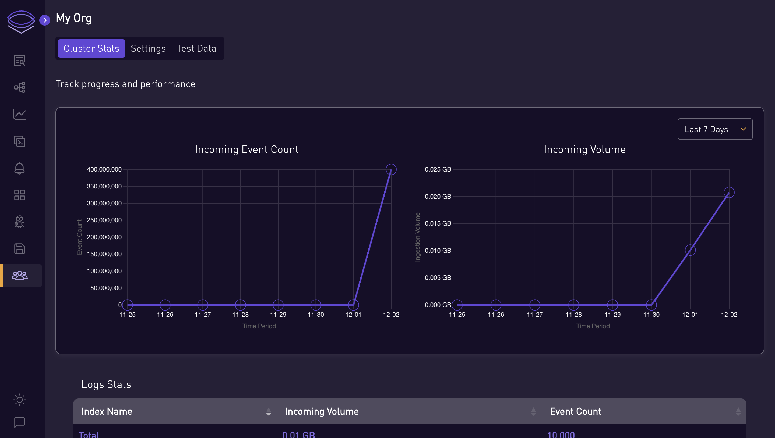Select the Pipeline/Flow icon in sidebar
Screen dimensions: 775x438
[x=20, y=88]
